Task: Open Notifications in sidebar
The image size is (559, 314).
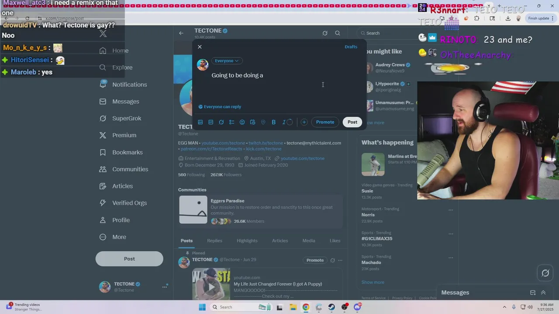Action: click(123, 85)
